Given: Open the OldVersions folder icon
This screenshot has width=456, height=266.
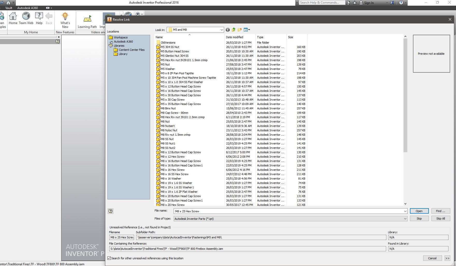Looking at the screenshot, I should 158,43.
